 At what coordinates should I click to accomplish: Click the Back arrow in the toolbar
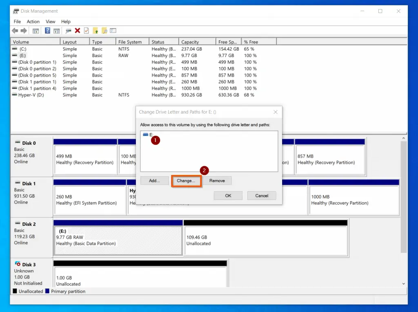(x=15, y=31)
